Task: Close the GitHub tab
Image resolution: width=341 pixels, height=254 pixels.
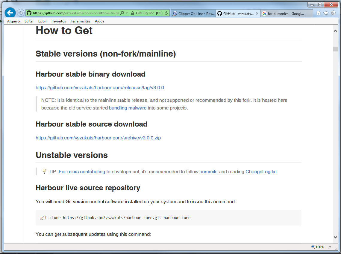Action: (257, 13)
